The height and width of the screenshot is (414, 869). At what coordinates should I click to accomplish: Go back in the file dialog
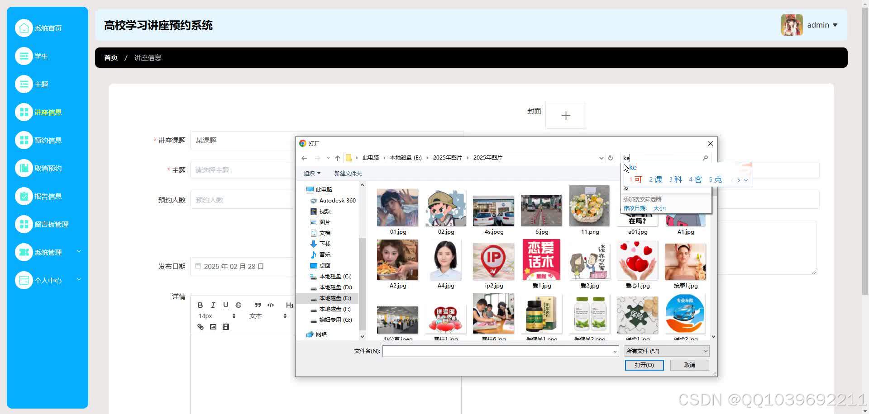coord(304,158)
